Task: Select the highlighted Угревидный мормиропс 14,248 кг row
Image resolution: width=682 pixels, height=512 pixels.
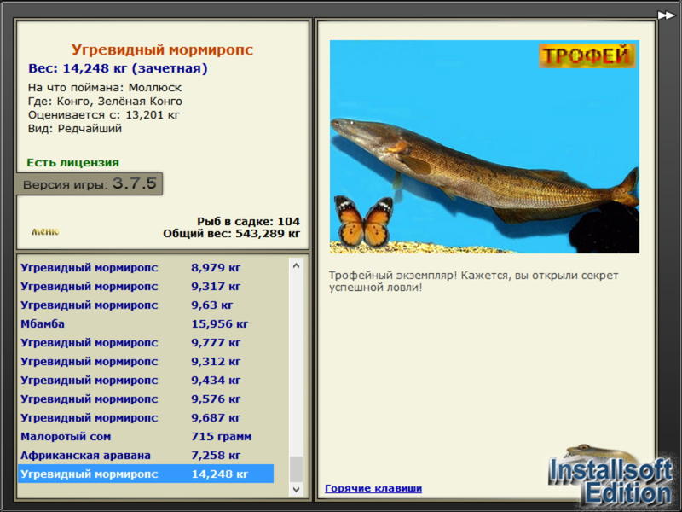Action: click(x=146, y=474)
